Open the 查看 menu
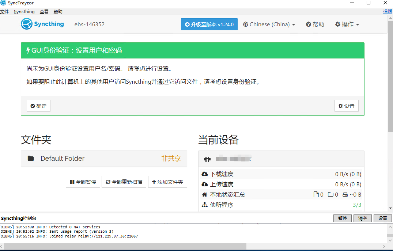This screenshot has height=251, width=393. pyautogui.click(x=44, y=12)
